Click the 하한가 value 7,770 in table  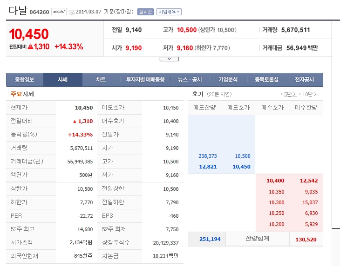(x=86, y=202)
